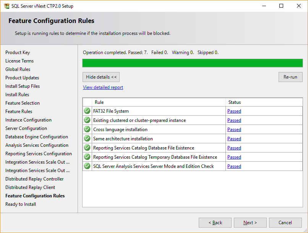Select Distributed Replay Controller step
Viewport: 308px width, 233px height.
(34, 179)
